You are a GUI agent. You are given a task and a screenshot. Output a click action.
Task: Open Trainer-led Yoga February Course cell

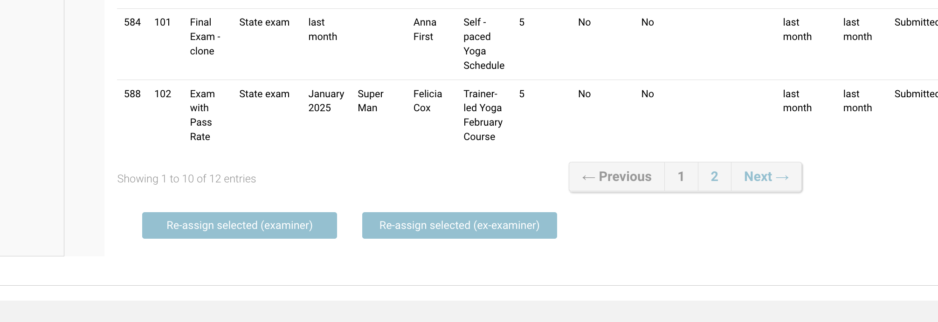(x=483, y=115)
